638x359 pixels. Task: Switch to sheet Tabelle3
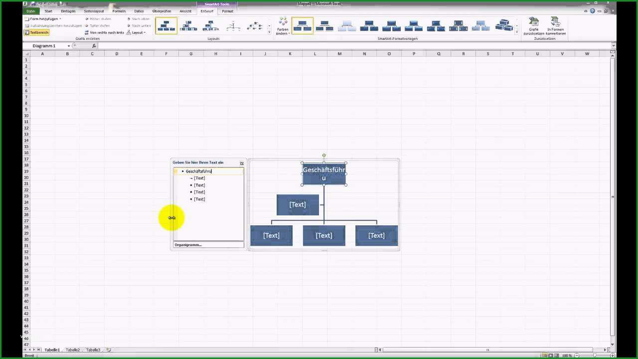click(x=93, y=350)
